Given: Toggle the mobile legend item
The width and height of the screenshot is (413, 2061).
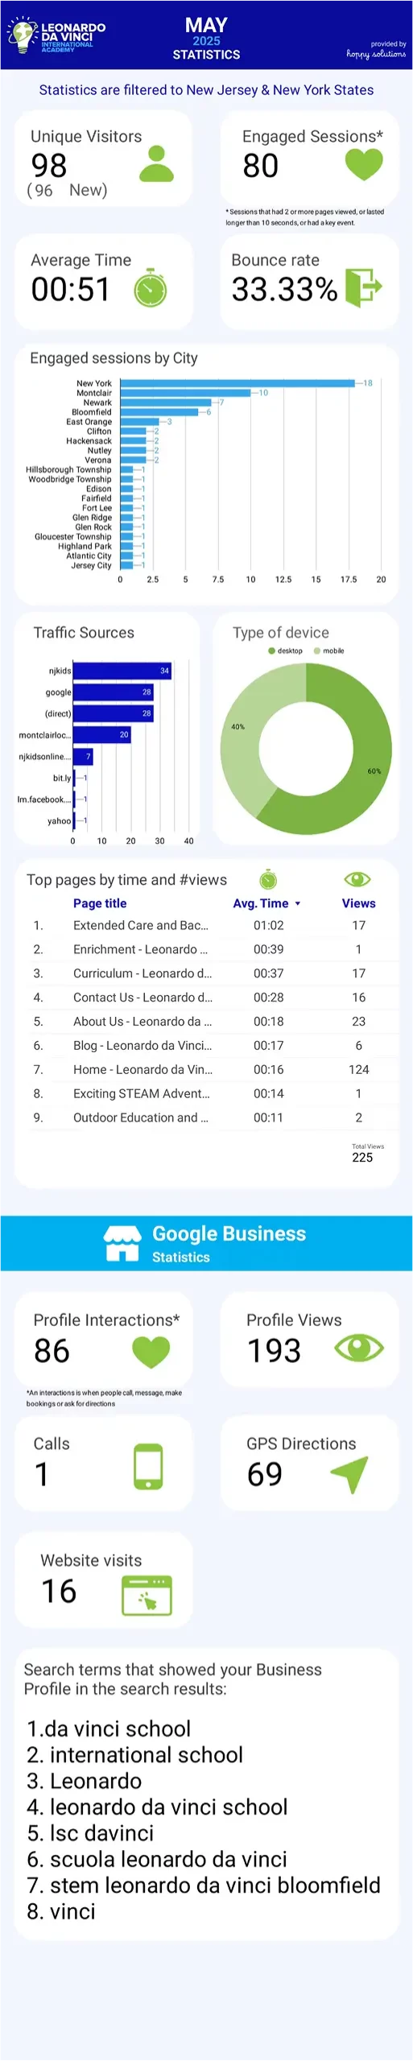Looking at the screenshot, I should [x=329, y=651].
